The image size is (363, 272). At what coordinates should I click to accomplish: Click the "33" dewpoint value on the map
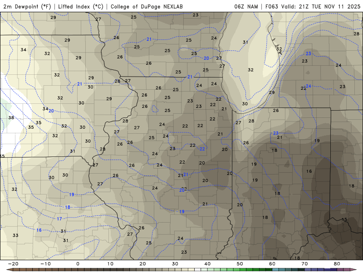pos(15,235)
